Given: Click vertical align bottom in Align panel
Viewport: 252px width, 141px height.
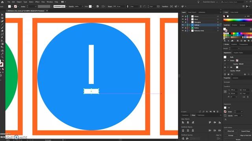Looking at the screenshot, I should pyautogui.click(x=220, y=123).
